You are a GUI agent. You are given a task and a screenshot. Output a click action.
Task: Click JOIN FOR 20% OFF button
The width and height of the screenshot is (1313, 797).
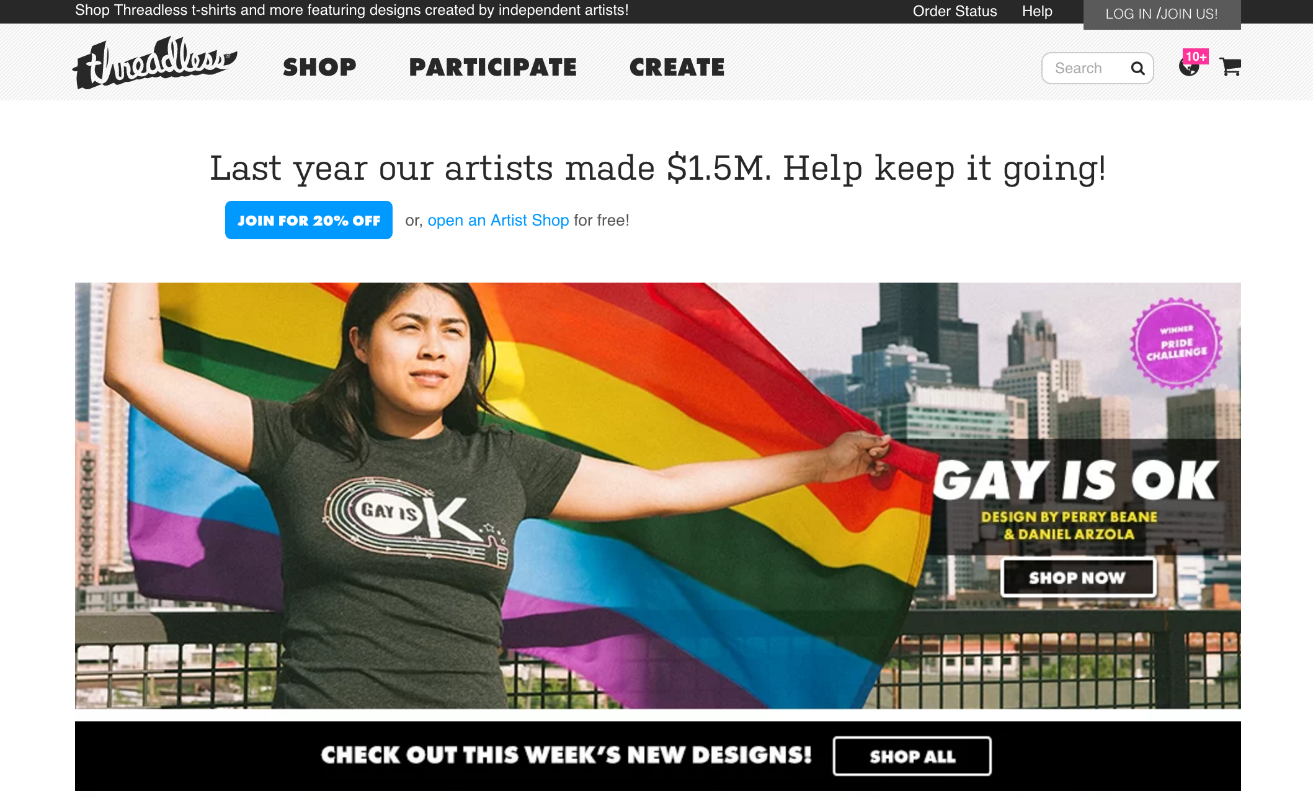point(309,220)
